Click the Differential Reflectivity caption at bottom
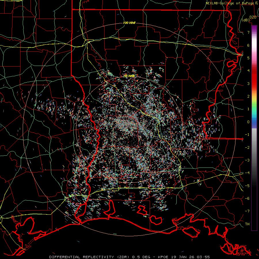Viewport: 259px width, 259px height. (x=129, y=257)
